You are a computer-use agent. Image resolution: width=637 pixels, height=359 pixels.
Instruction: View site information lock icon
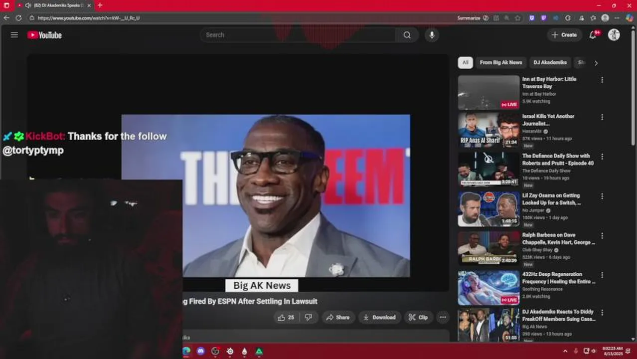pos(31,18)
